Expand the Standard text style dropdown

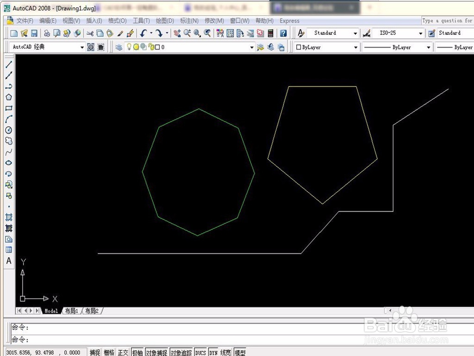355,33
